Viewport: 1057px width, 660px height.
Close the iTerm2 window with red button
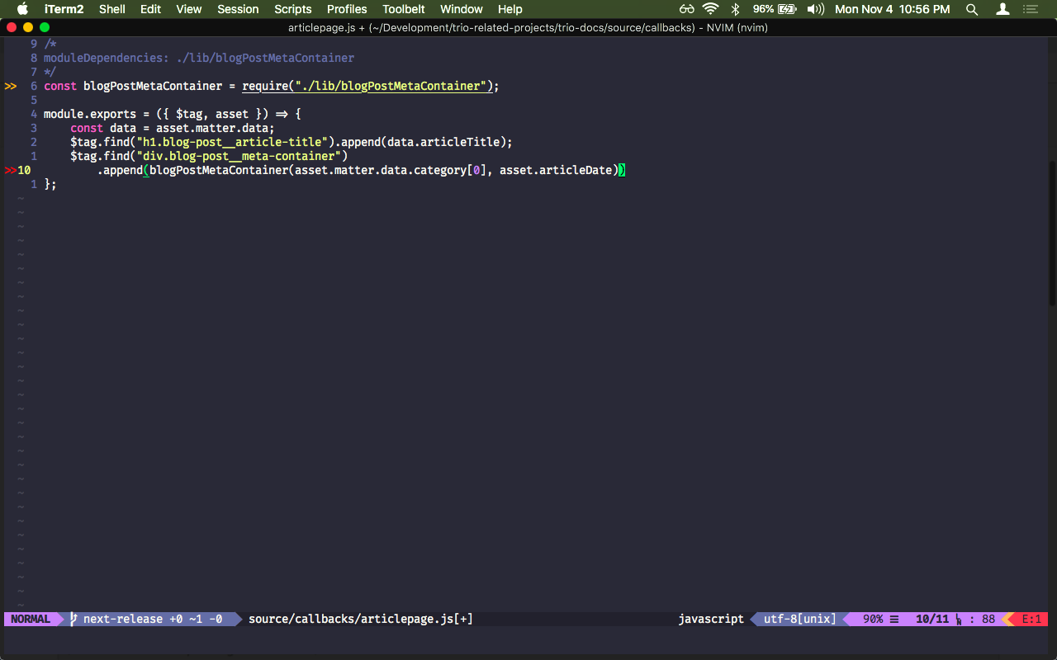tap(12, 27)
